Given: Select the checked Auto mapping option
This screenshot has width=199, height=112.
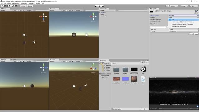Looking at the screenshot, I should click(183, 20).
